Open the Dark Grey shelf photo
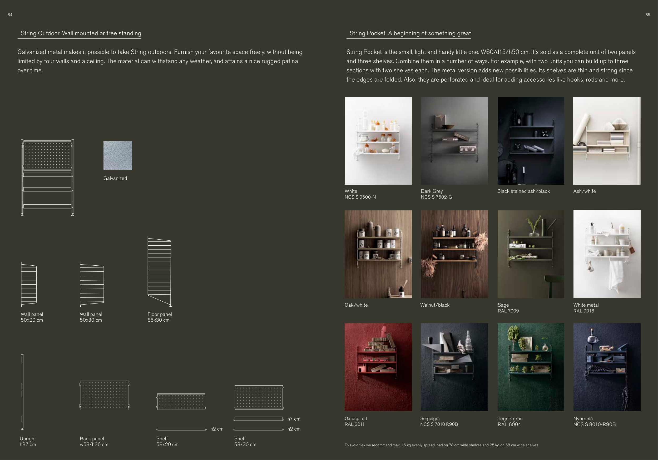 (x=454, y=140)
